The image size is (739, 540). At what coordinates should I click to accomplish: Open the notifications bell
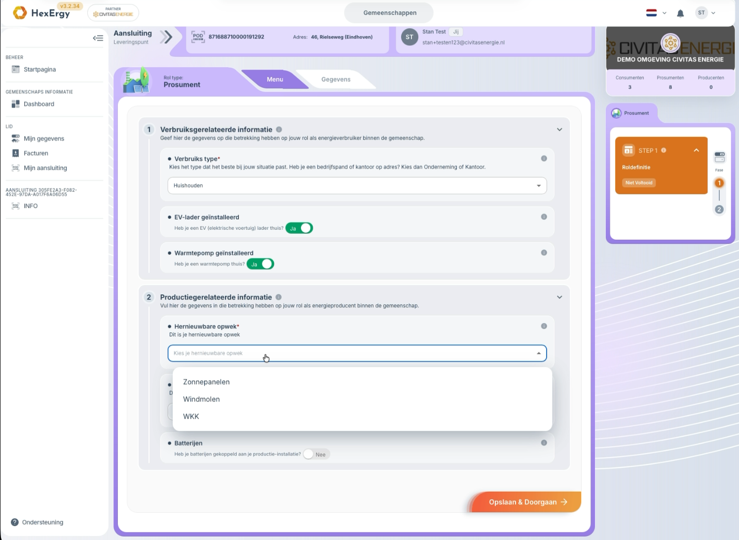680,13
